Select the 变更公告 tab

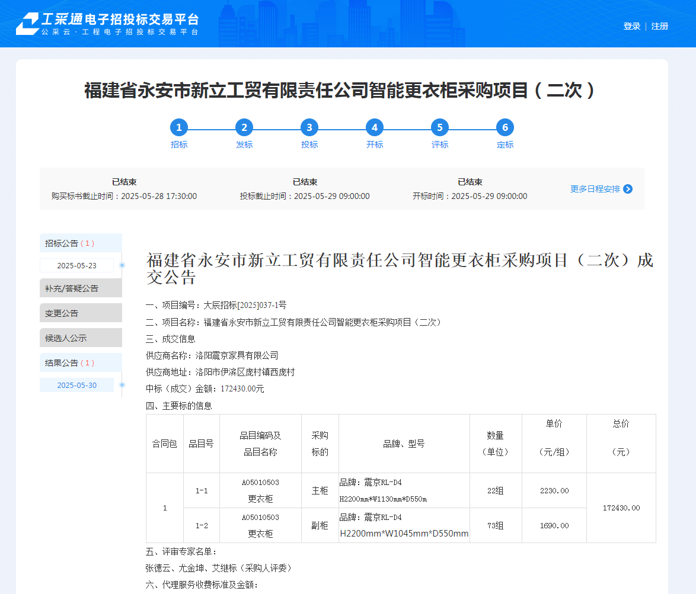[81, 313]
